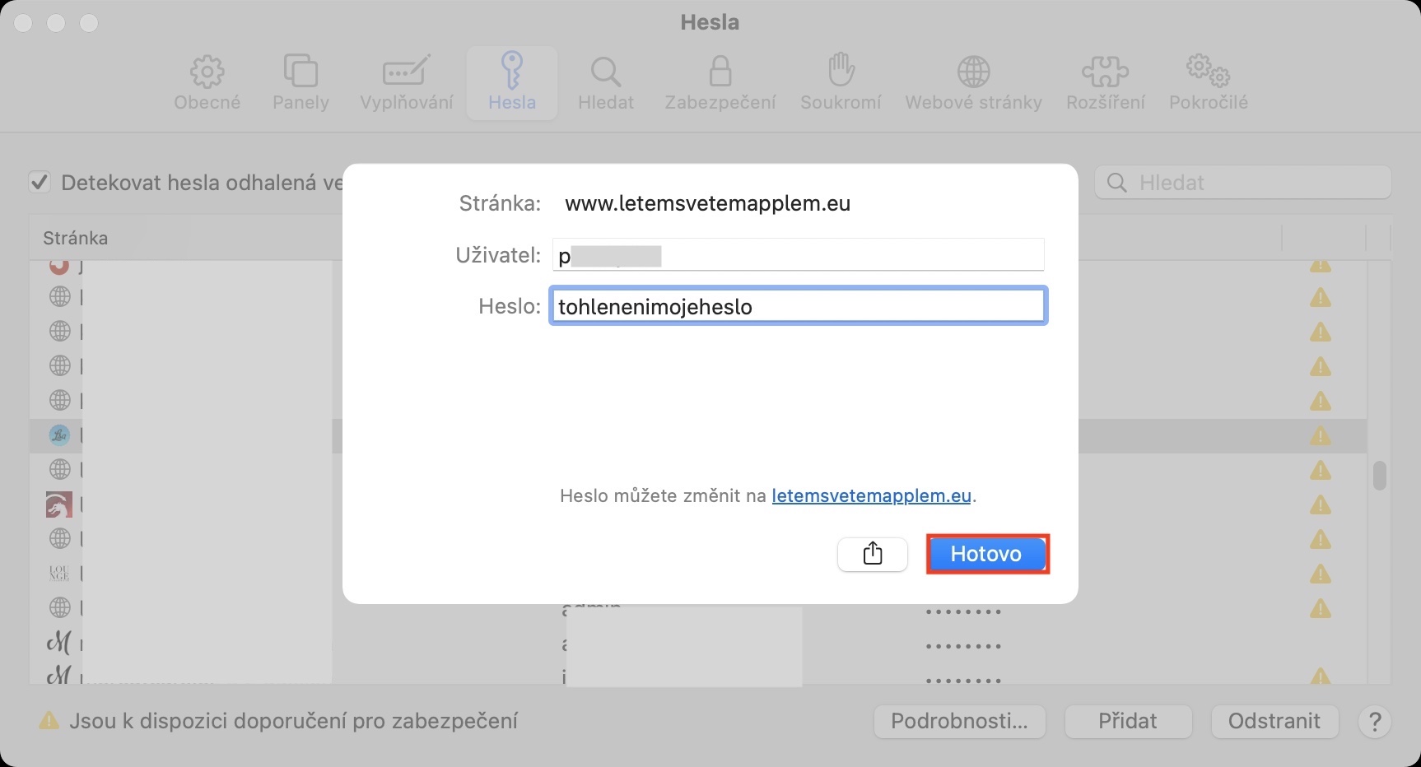The width and height of the screenshot is (1421, 767).
Task: Show the Rozšíření puzzle-piece pane
Action: pos(1105,83)
